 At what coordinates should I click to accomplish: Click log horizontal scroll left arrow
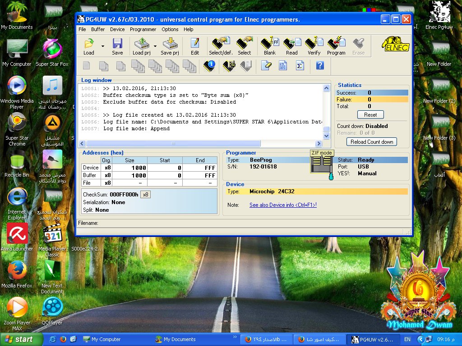pyautogui.click(x=82, y=144)
